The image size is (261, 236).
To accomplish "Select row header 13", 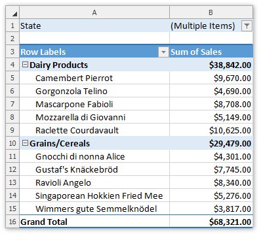I will (12, 182).
